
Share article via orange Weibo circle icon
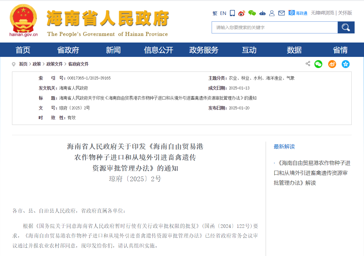(x=332, y=64)
